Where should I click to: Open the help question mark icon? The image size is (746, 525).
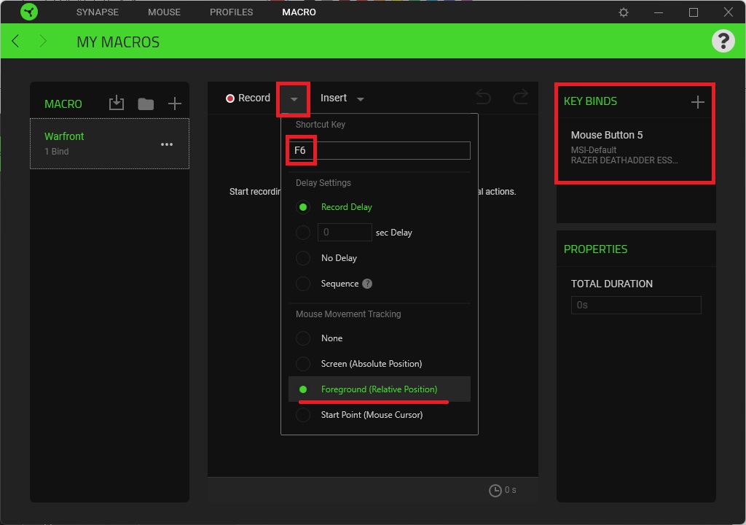(723, 41)
